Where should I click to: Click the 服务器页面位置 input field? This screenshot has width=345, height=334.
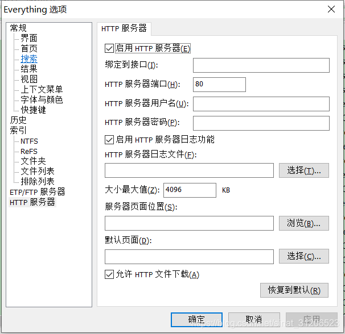(x=189, y=223)
